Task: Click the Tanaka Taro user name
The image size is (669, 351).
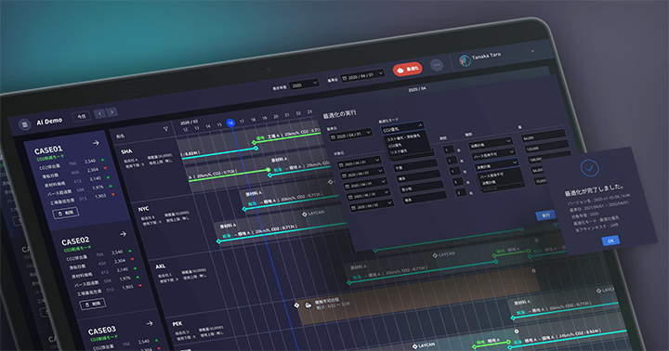Action: coord(486,56)
